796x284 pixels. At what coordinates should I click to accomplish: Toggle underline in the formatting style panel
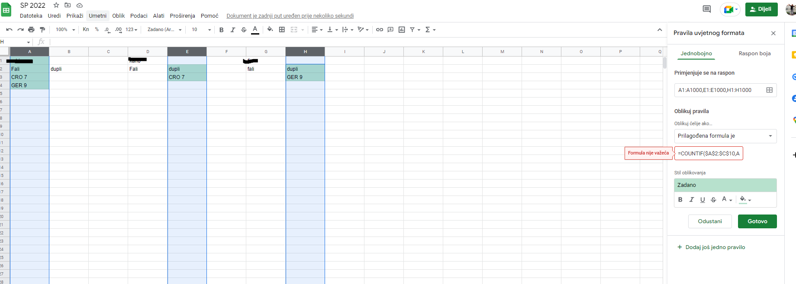pyautogui.click(x=703, y=200)
